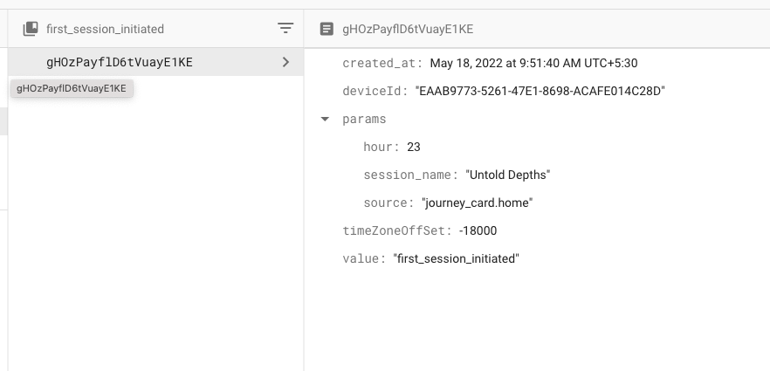Click the document ID header in the right panel
This screenshot has height=371, width=770.
click(408, 29)
